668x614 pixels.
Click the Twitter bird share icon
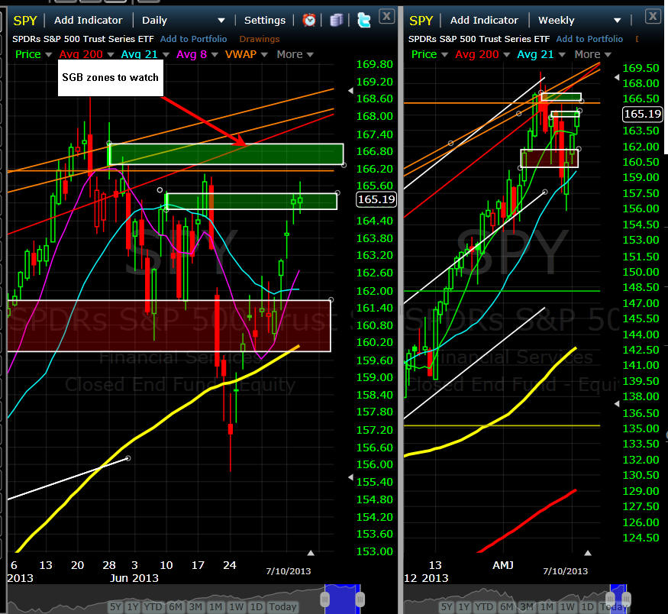(x=364, y=20)
